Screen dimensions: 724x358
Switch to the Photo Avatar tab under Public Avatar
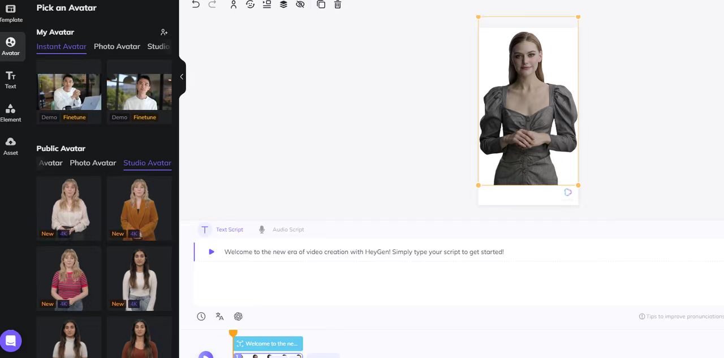93,163
